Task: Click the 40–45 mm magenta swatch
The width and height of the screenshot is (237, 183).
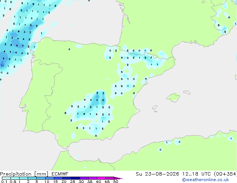Action: click(101, 178)
